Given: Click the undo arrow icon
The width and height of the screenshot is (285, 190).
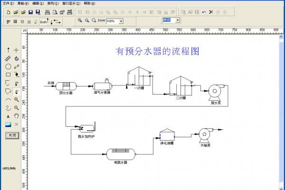Looking at the screenshot, I should pos(204,11).
